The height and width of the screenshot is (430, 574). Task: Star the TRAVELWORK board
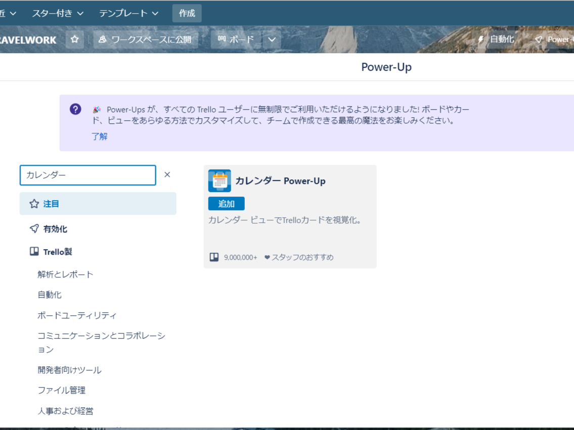75,39
